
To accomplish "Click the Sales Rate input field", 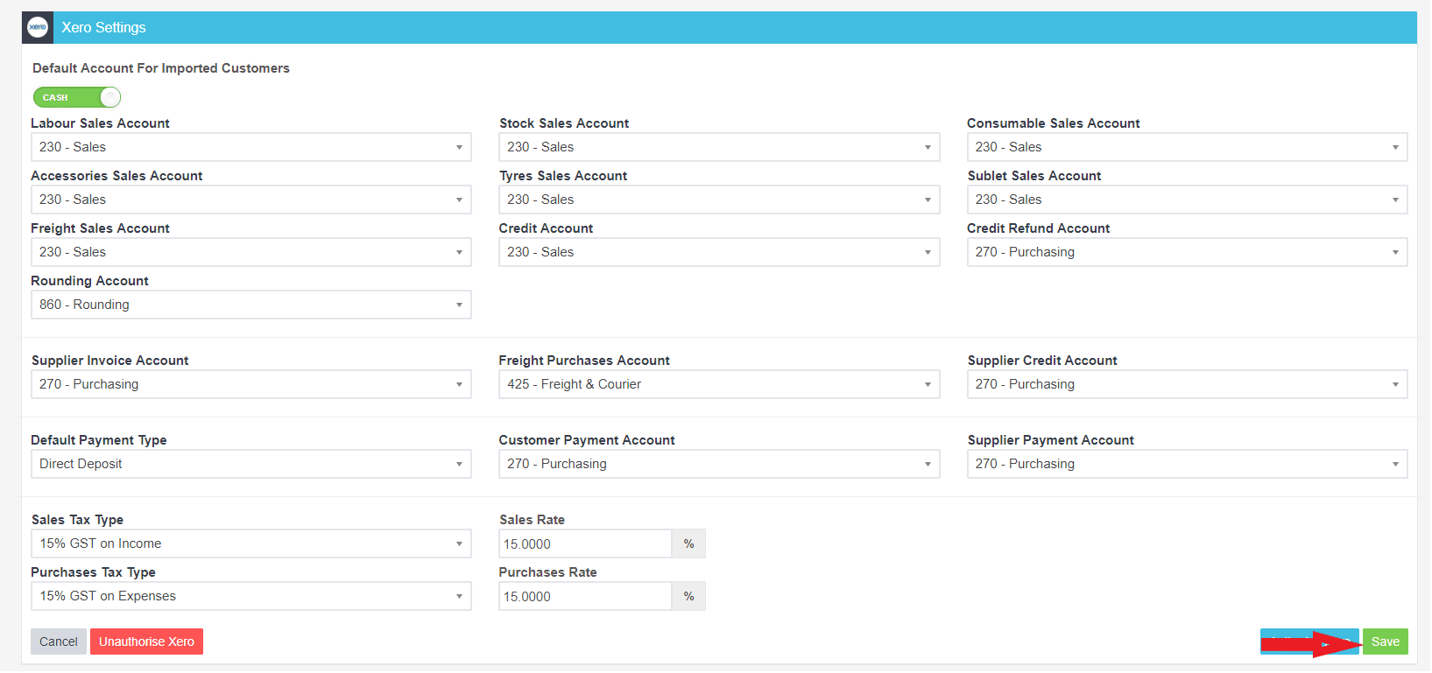I will [x=585, y=543].
